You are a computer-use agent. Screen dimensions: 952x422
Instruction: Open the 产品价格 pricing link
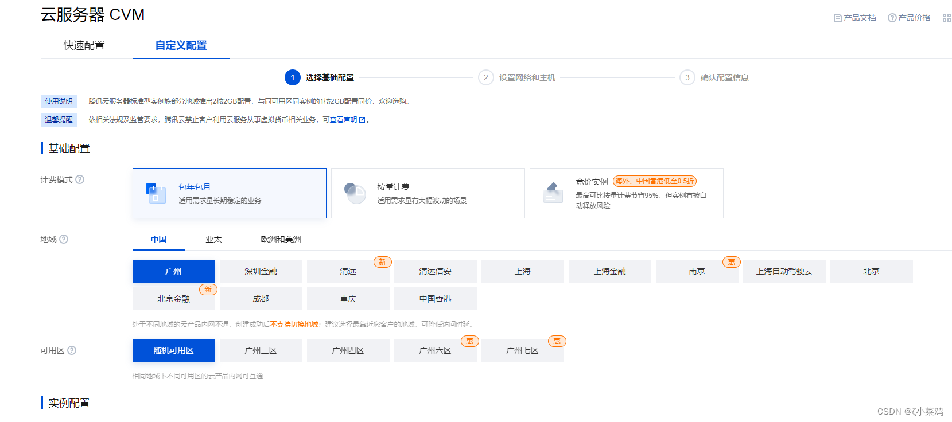click(909, 18)
